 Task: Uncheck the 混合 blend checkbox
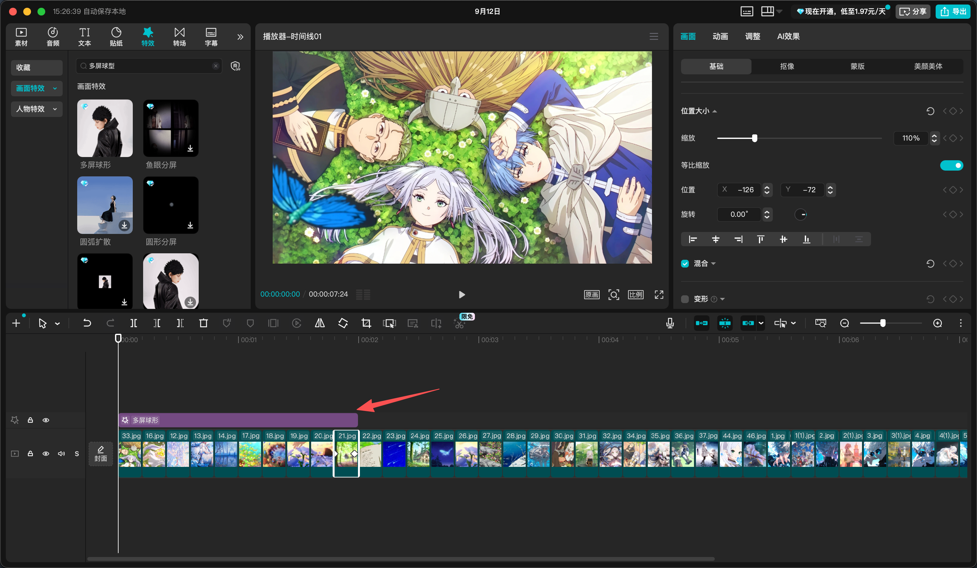(x=685, y=264)
